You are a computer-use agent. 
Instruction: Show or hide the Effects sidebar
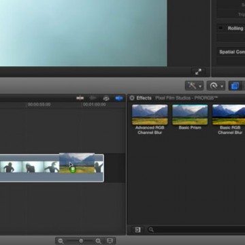(137, 230)
